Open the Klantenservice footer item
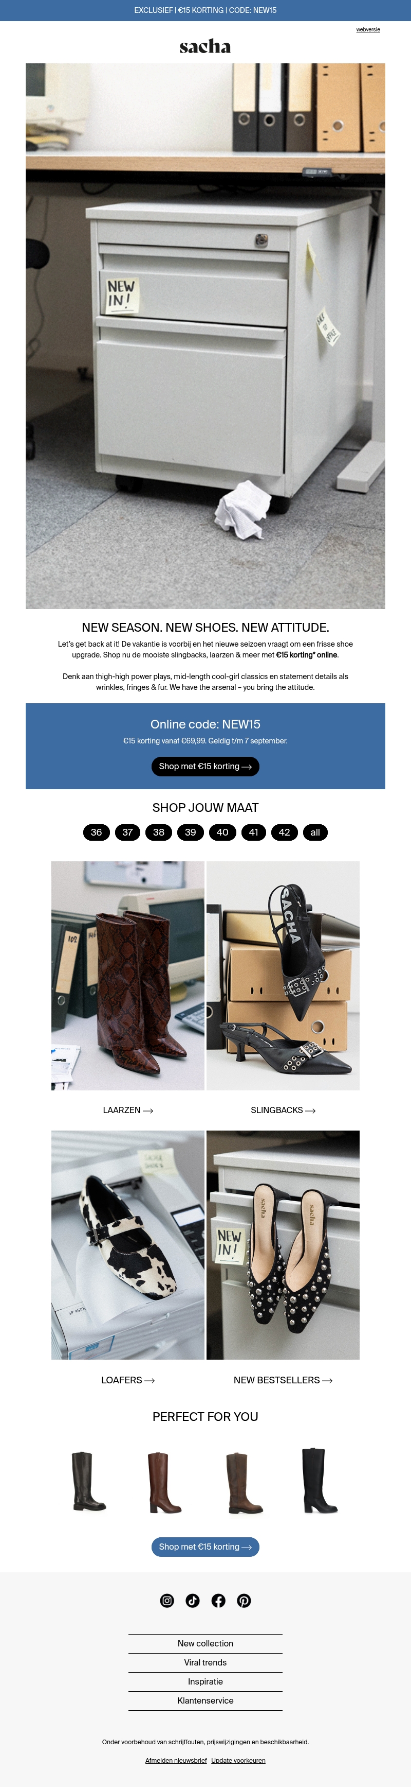Screen dimensions: 411x1788 (205, 1700)
